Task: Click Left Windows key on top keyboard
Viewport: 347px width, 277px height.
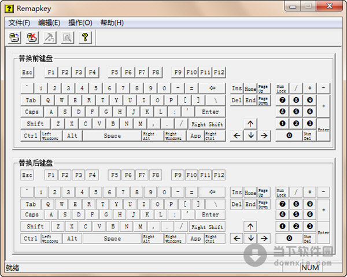Action: [x=51, y=136]
